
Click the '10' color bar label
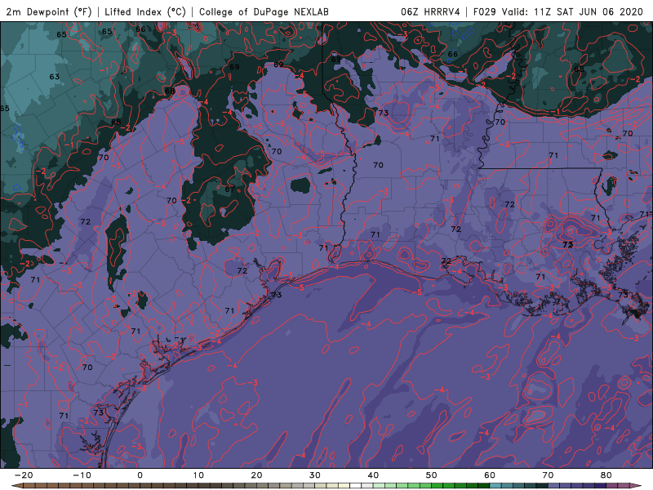point(198,475)
